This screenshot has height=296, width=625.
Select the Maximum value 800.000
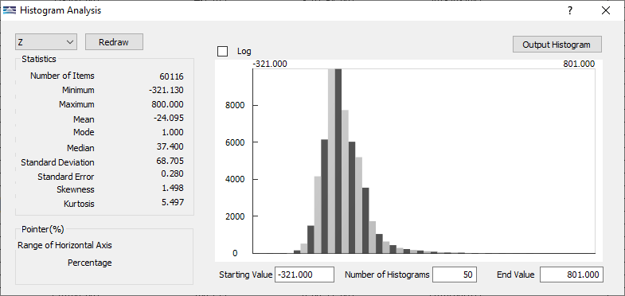coord(167,104)
